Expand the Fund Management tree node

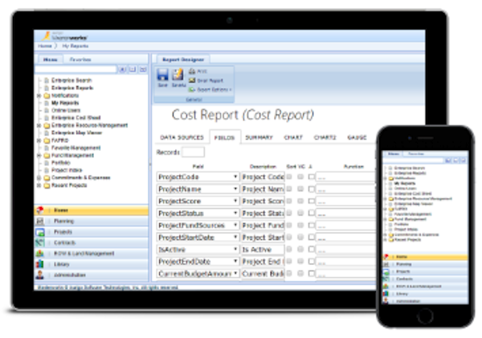point(37,155)
